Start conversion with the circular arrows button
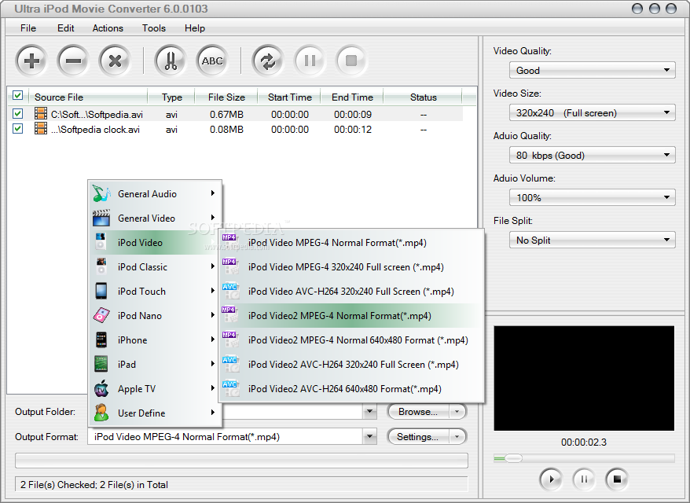 (x=267, y=61)
